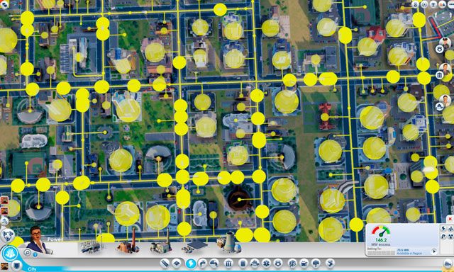Pick the solar power plant thumbnail

(194, 246)
